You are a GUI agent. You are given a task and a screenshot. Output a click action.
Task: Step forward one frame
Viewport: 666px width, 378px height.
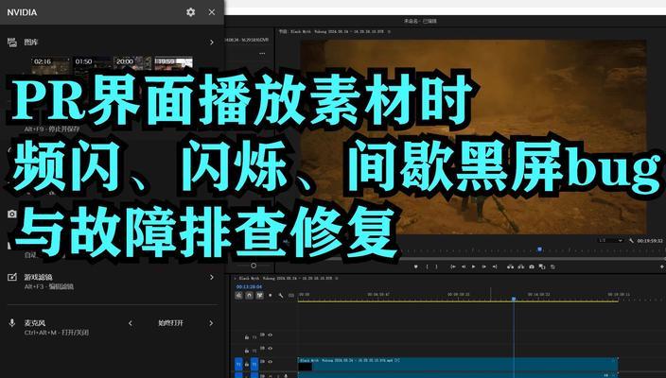point(483,266)
